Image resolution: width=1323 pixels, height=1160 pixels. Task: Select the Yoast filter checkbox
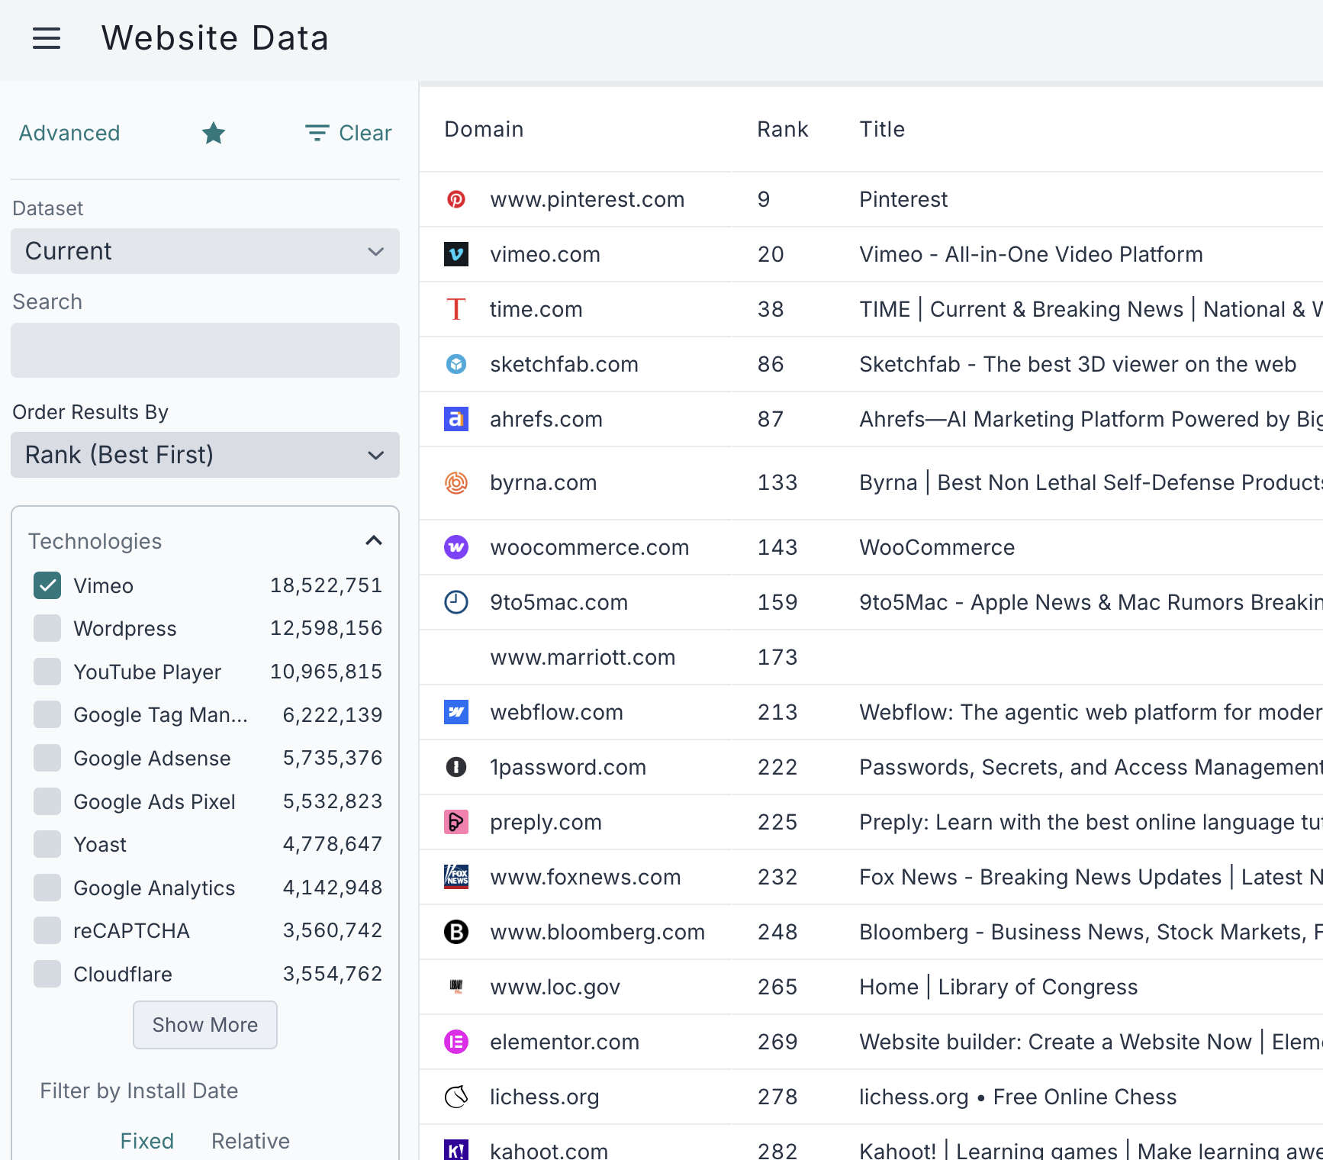(x=47, y=844)
